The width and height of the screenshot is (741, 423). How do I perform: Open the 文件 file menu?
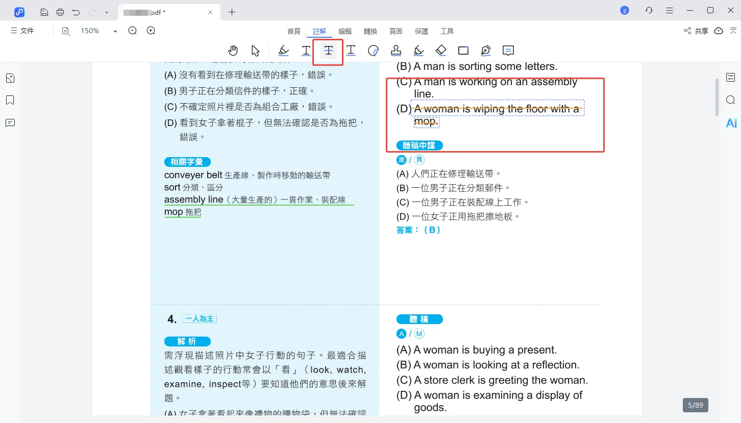tap(22, 31)
